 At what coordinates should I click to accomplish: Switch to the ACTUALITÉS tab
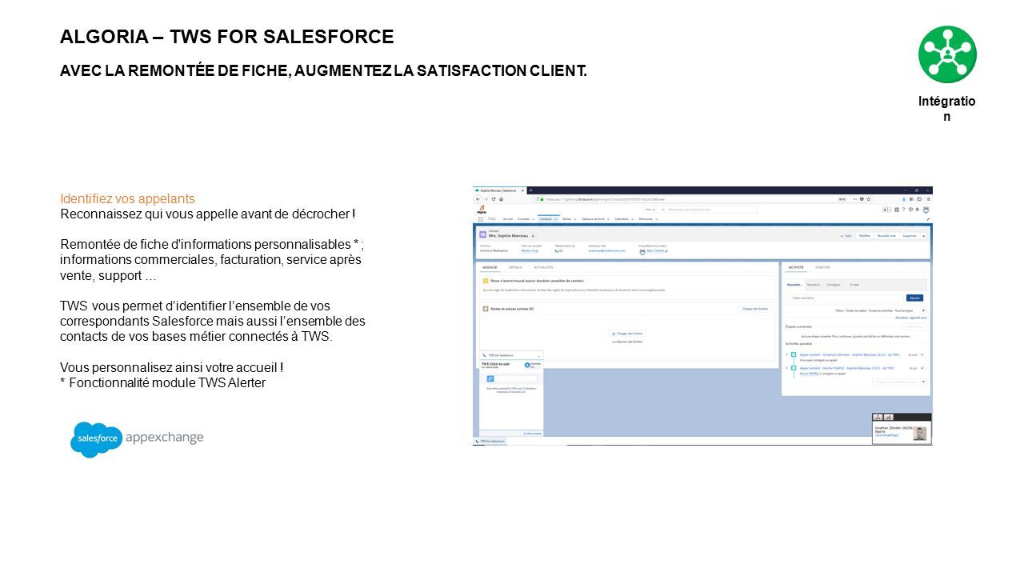[x=543, y=267]
